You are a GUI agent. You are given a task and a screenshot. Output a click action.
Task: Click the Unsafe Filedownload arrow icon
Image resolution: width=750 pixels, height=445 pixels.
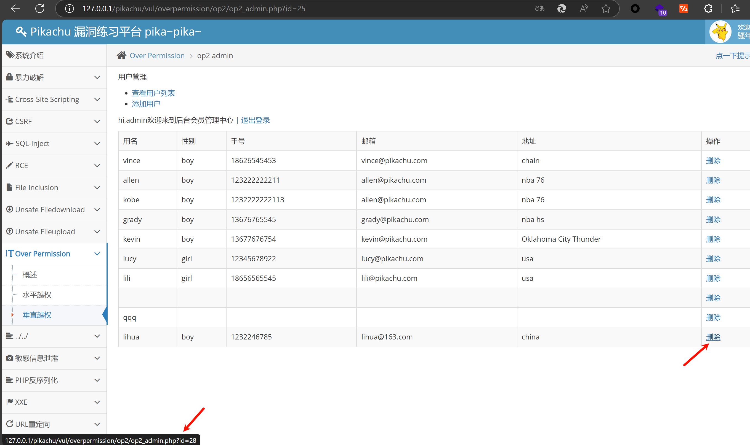10,209
